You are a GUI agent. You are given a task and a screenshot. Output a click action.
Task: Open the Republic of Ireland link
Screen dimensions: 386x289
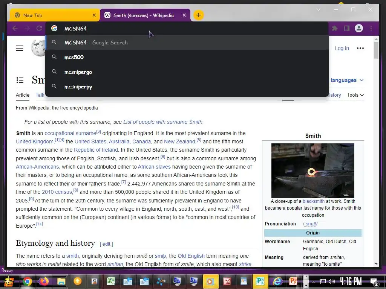pyautogui.click(x=96, y=150)
